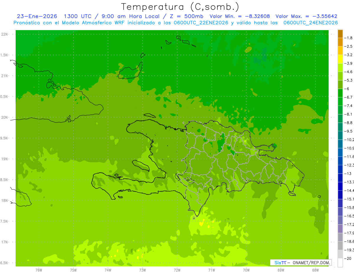Click the 'Valor Min. = -8.32608' text
This screenshot has height=274, width=354.
[240, 16]
